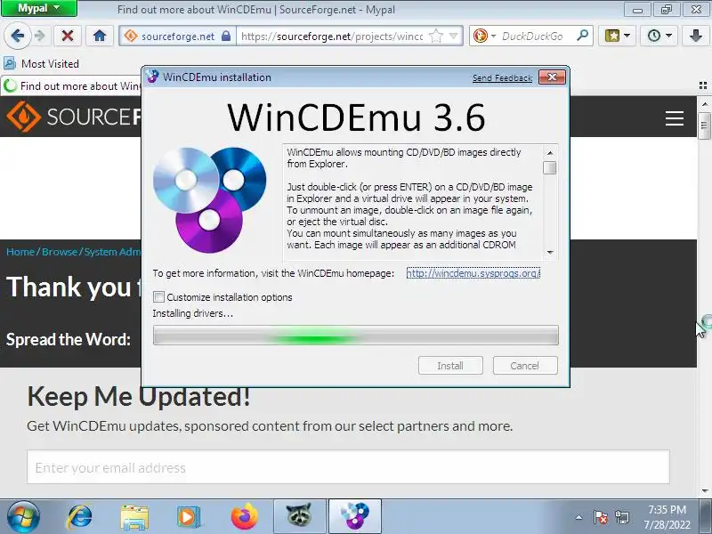712x534 pixels.
Task: Click the installation progress bar
Action: 355,336
